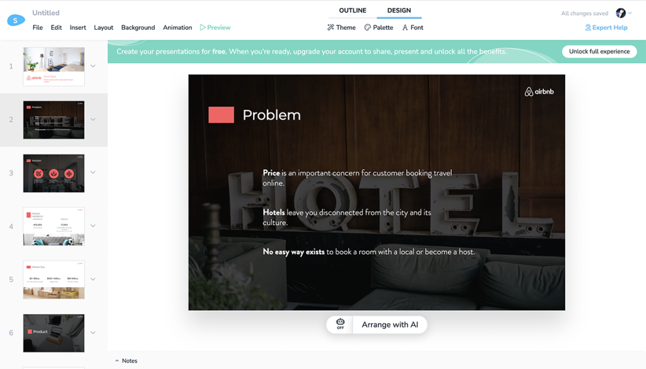Open the profile avatar in top right
646x369 pixels.
click(x=621, y=13)
